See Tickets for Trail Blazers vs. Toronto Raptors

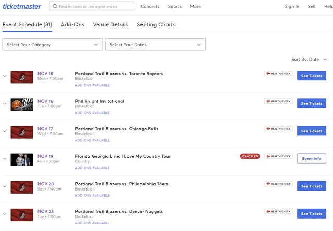click(x=312, y=76)
